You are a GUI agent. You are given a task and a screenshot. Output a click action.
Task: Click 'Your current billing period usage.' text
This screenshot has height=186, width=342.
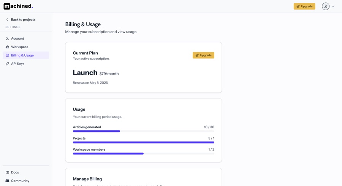[x=97, y=117]
